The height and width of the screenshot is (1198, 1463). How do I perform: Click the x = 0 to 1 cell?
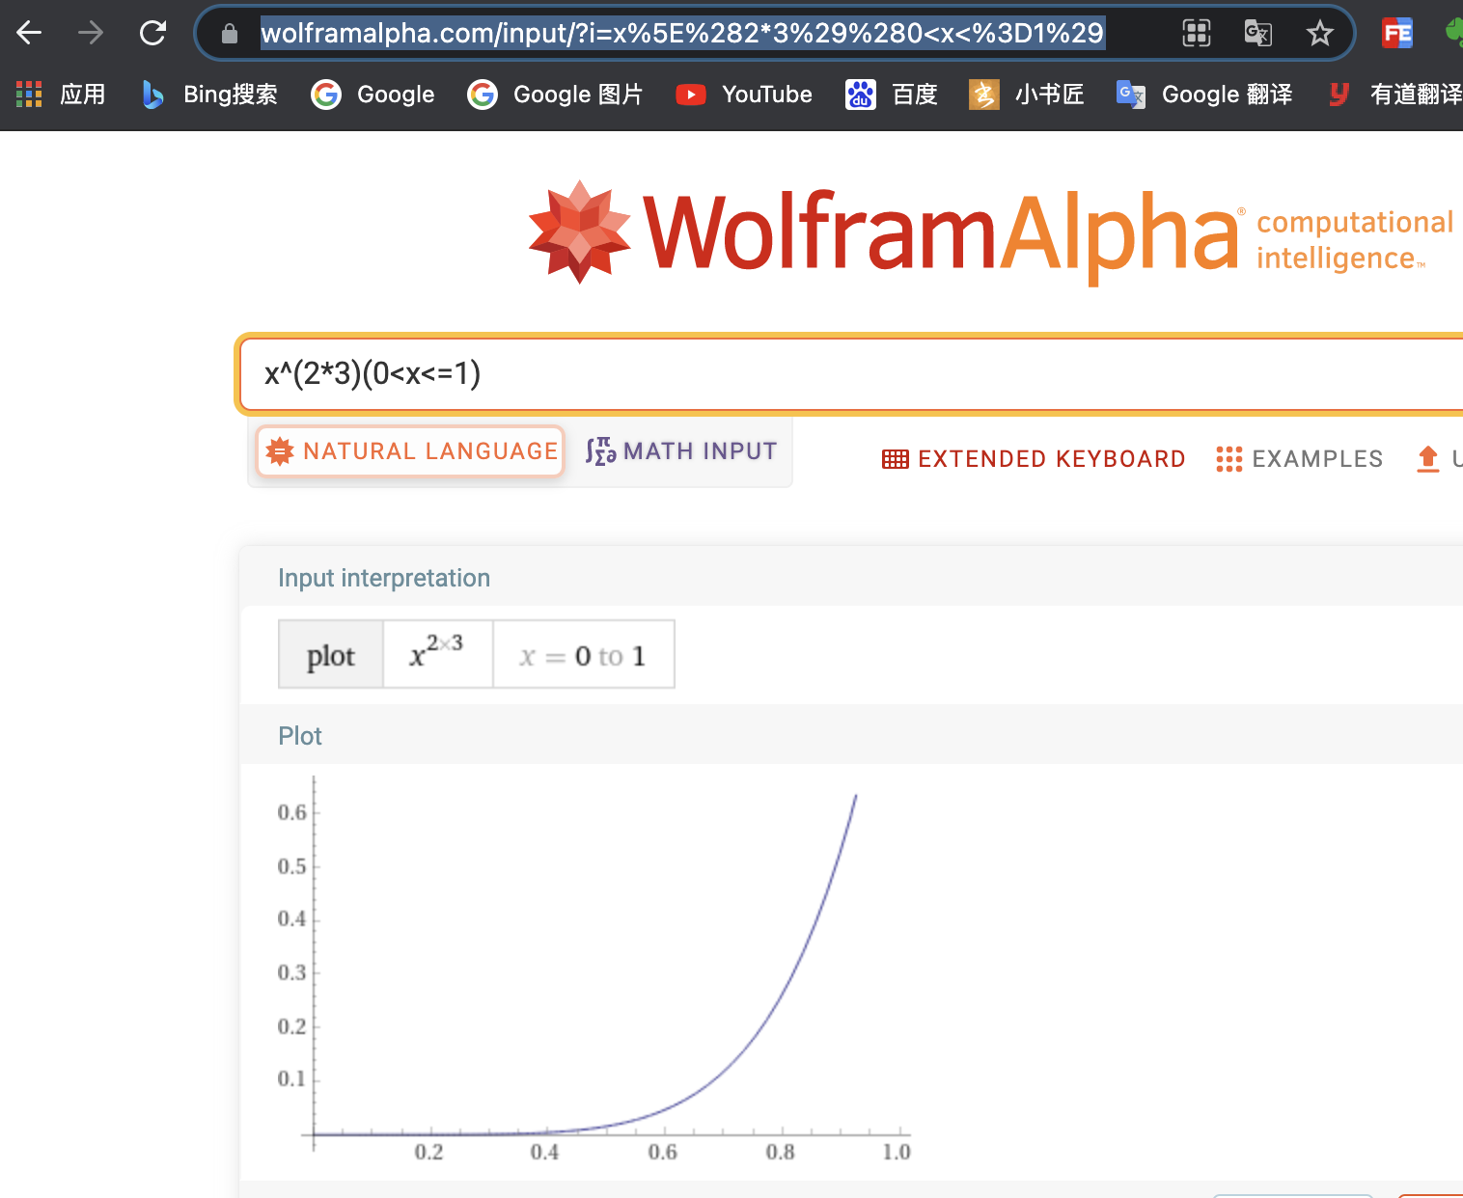[583, 655]
